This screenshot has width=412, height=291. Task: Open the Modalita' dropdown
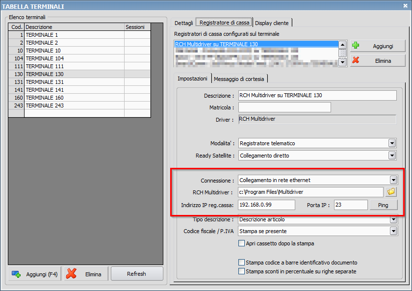(392, 143)
